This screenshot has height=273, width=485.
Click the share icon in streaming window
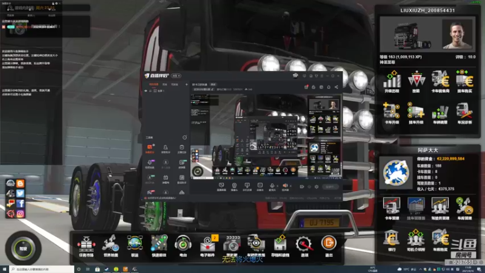click(336, 87)
